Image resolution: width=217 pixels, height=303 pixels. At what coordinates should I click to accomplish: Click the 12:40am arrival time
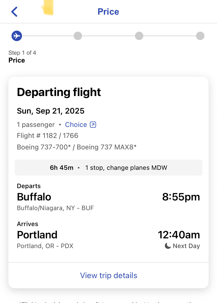[x=179, y=235]
